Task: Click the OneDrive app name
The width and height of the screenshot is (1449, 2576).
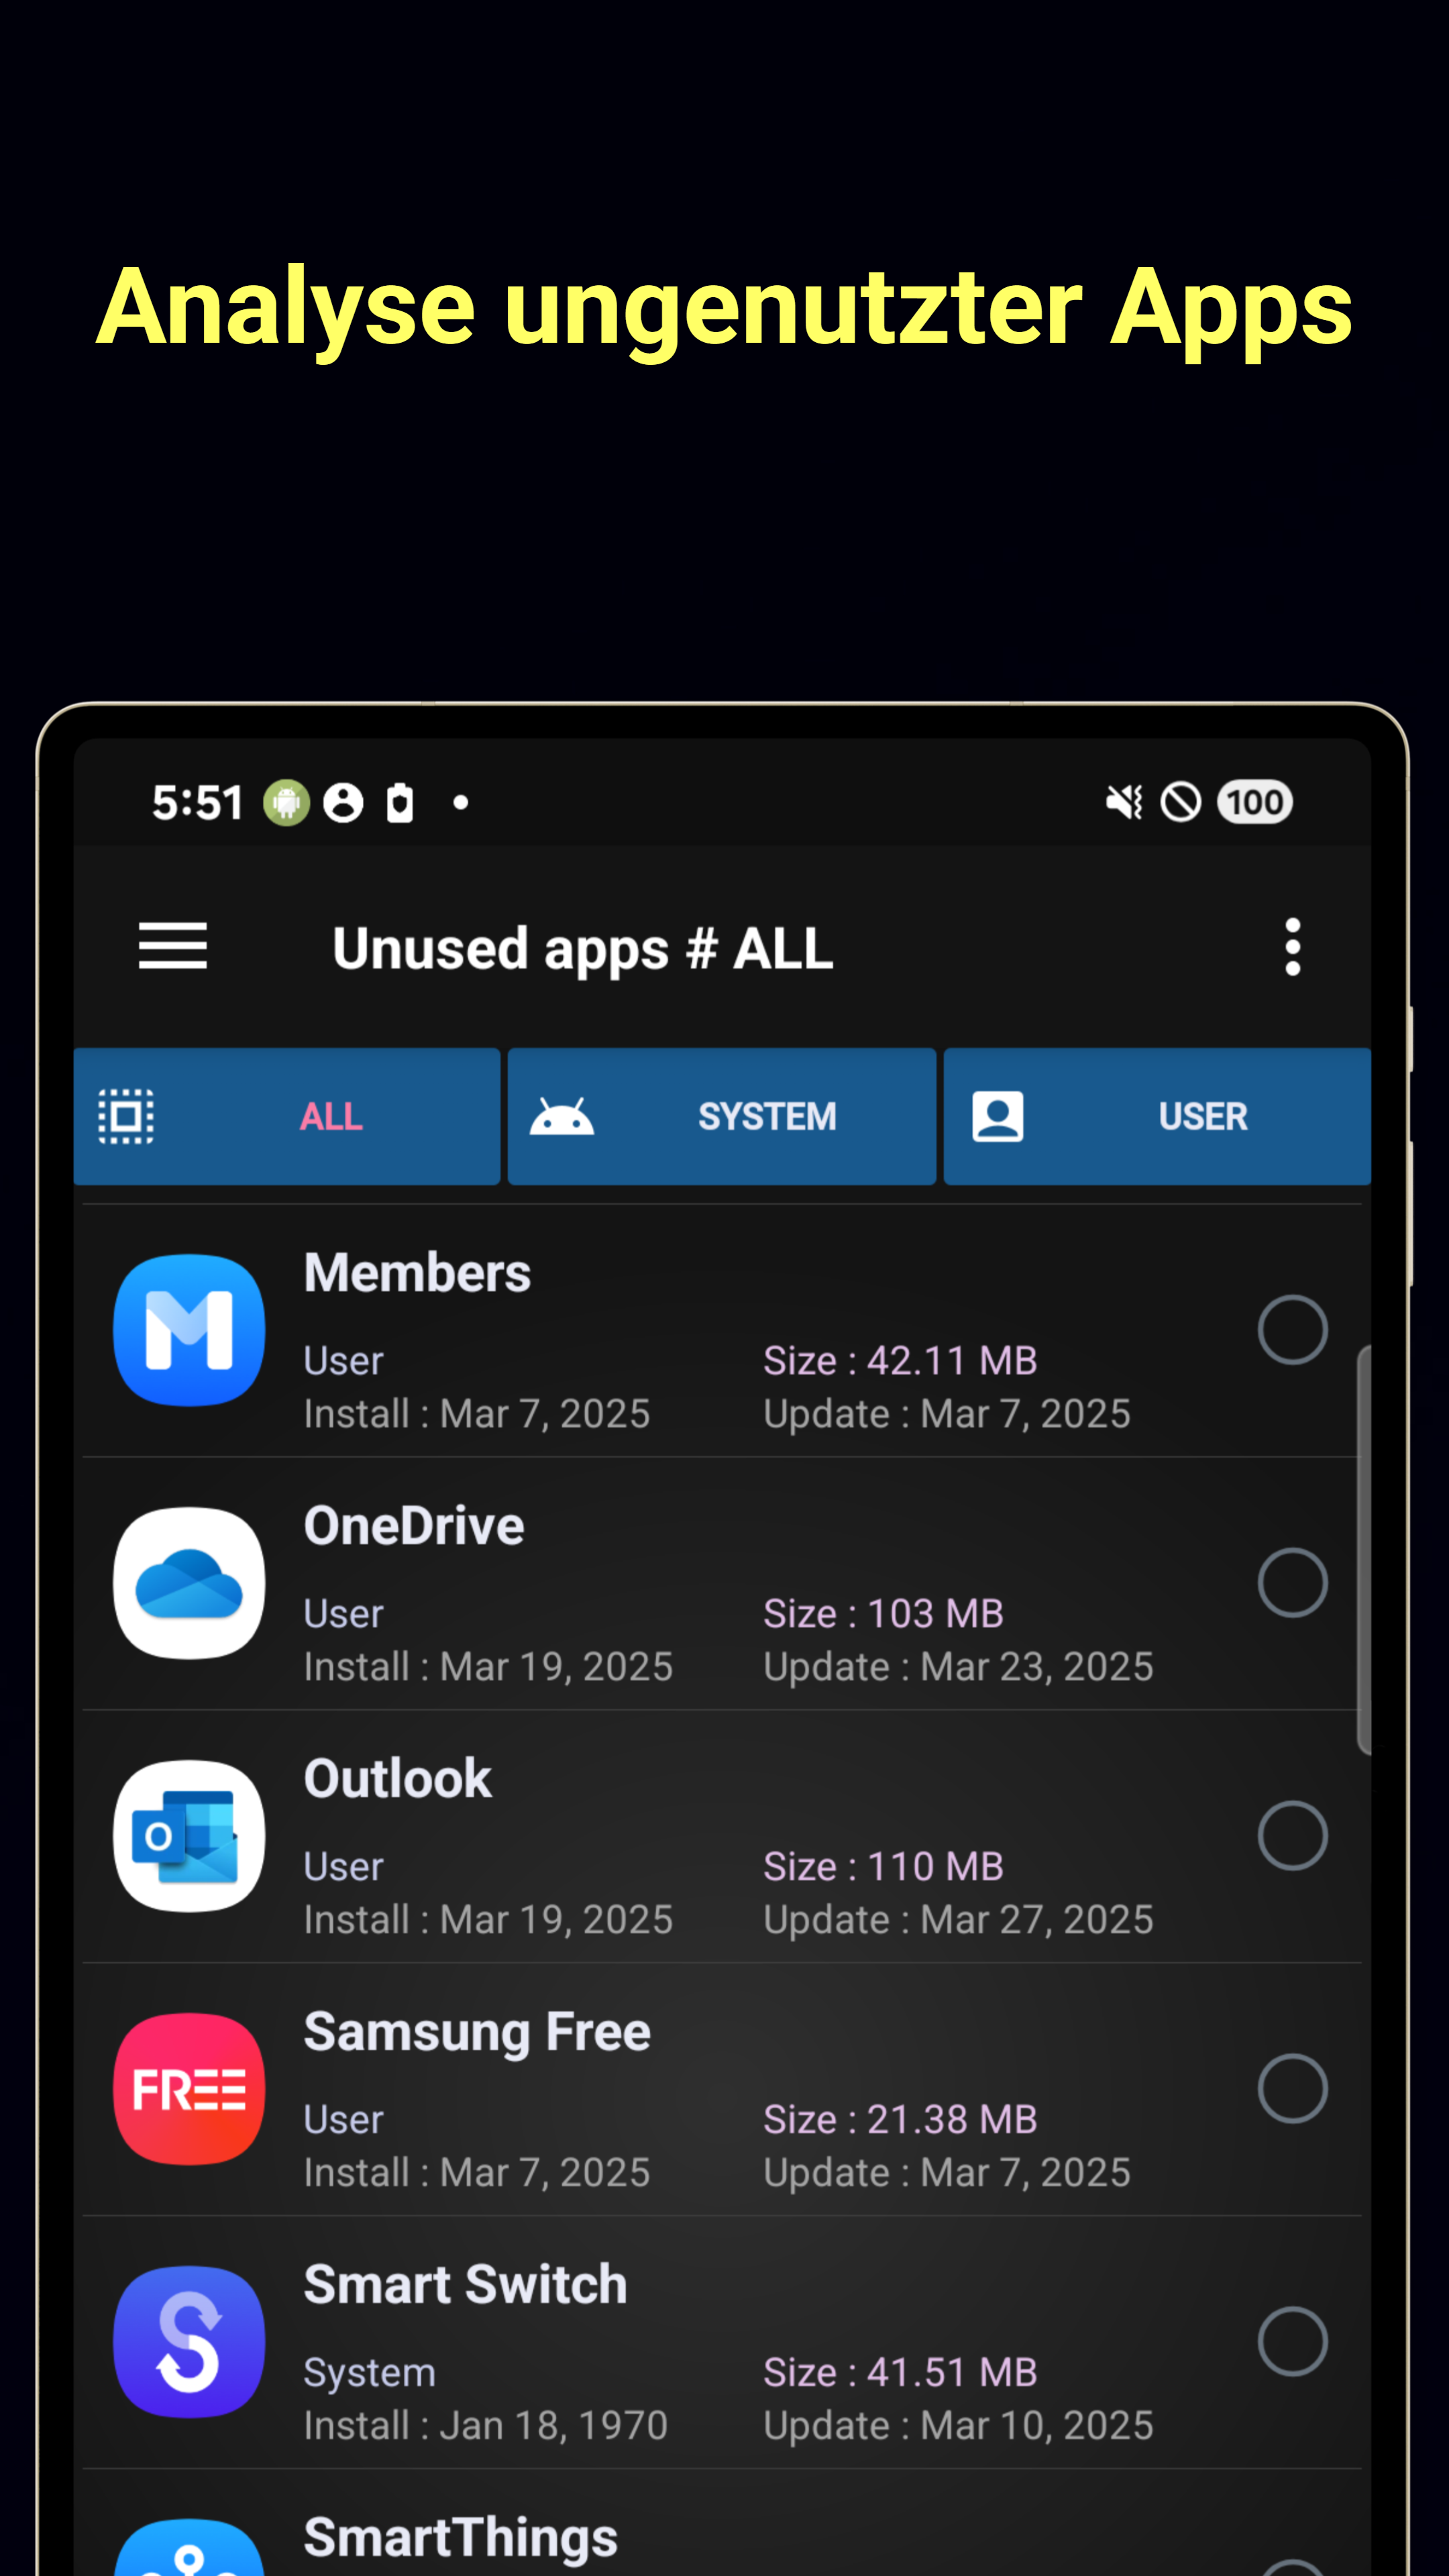Action: pyautogui.click(x=414, y=1526)
